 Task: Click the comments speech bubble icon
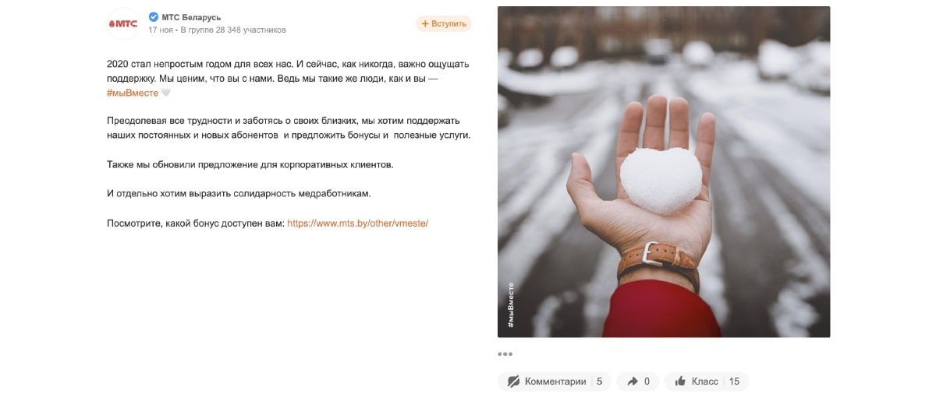coord(513,382)
